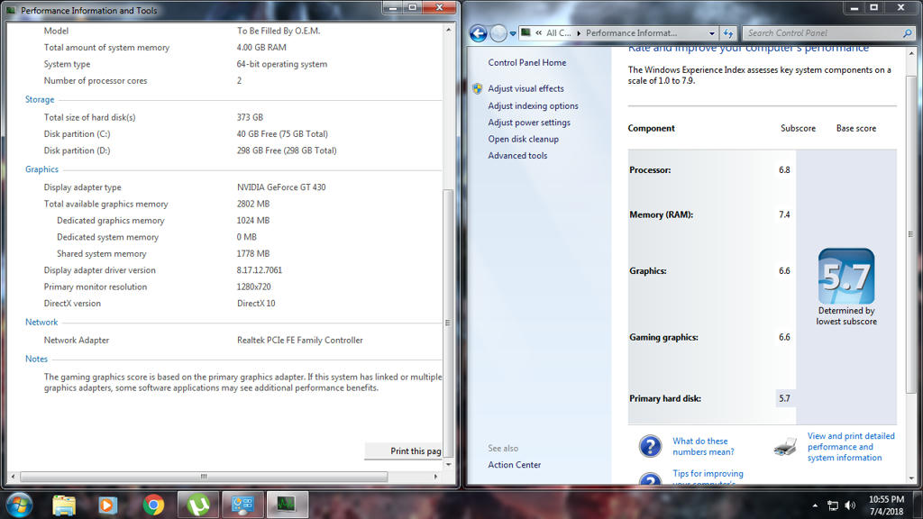Launch Google Chrome from taskbar

tap(153, 505)
